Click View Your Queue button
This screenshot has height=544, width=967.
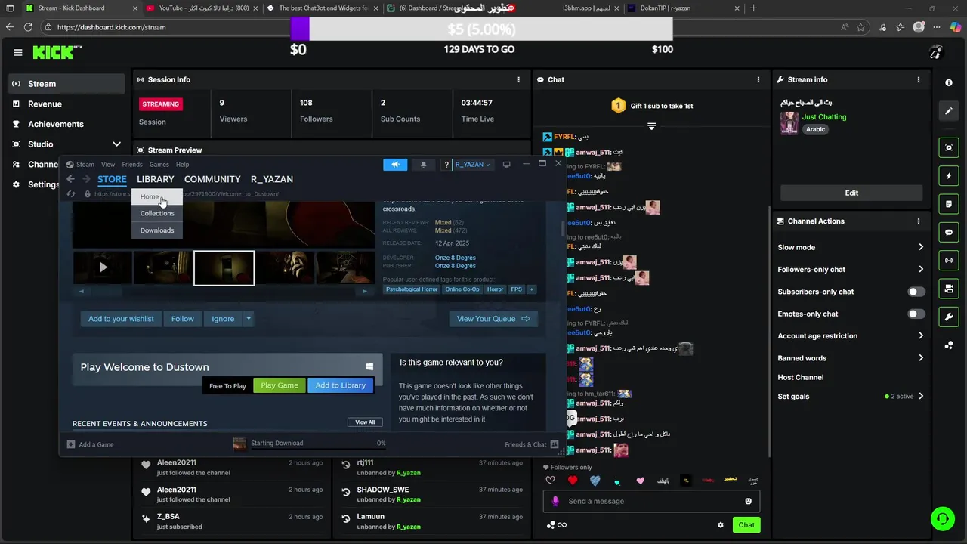(493, 319)
